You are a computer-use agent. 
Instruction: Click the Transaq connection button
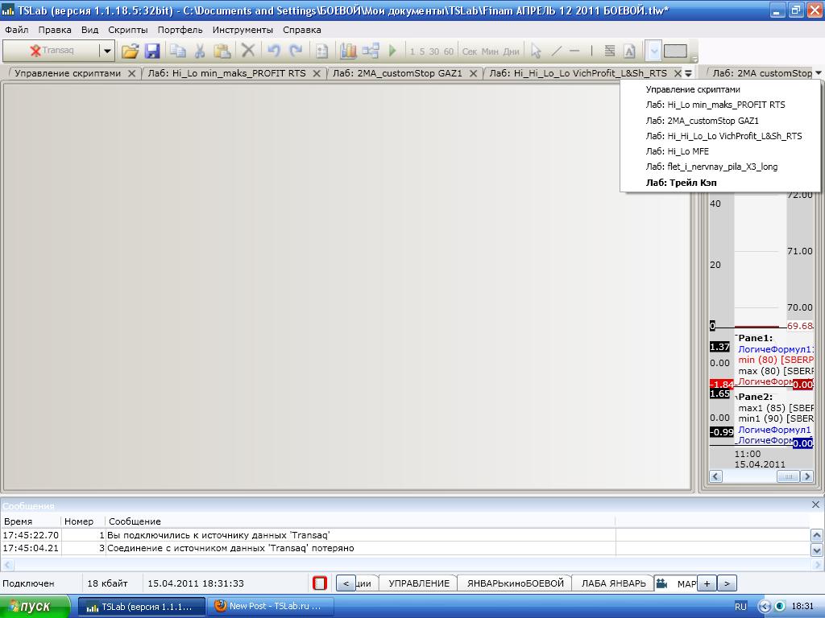click(x=51, y=51)
